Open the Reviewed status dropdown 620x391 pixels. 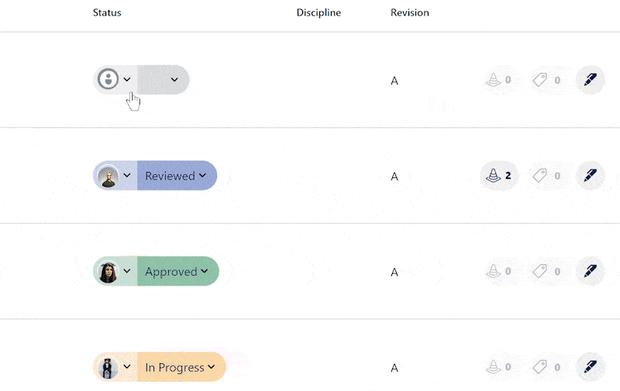[x=177, y=176]
